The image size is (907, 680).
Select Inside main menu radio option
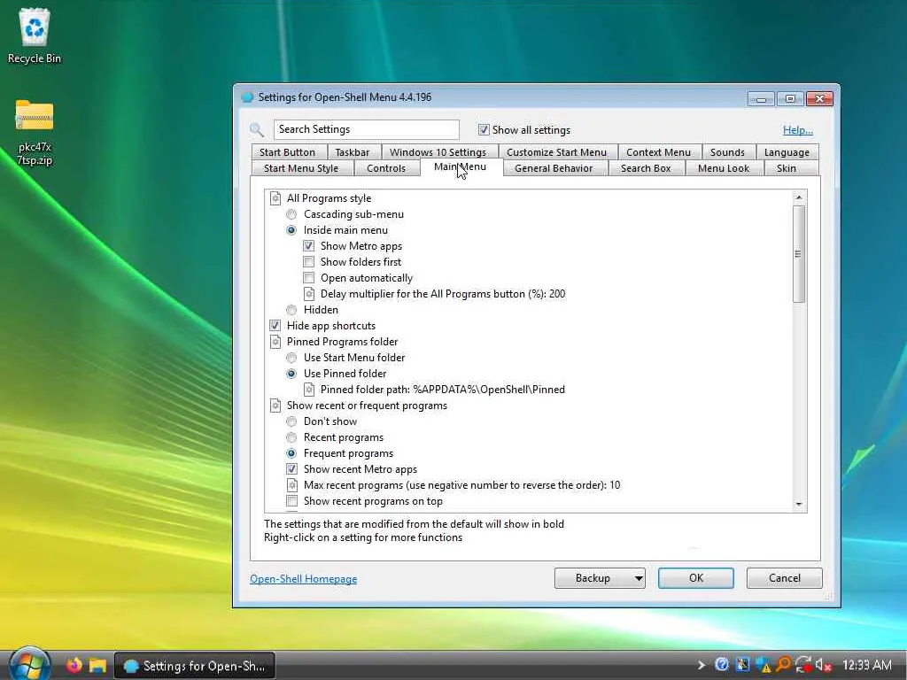(291, 230)
